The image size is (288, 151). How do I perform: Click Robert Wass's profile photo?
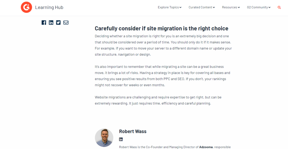click(x=104, y=138)
